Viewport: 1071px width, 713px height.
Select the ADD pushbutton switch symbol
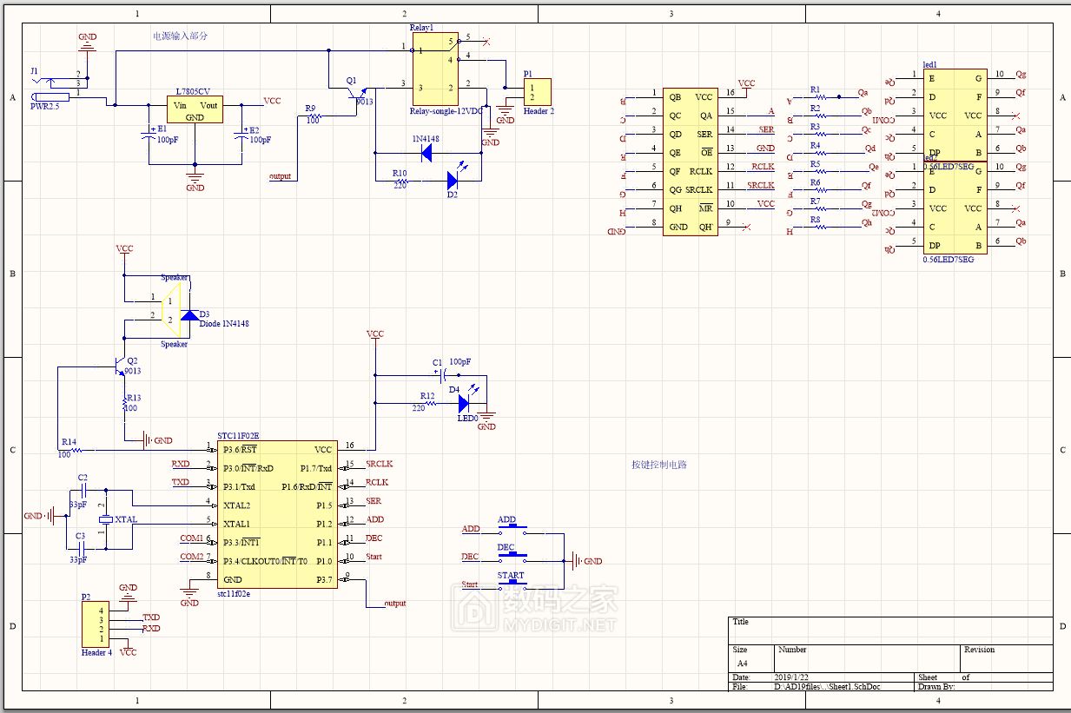pos(512,530)
